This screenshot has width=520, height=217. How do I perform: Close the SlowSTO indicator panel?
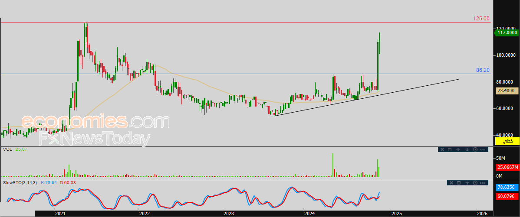[451, 183]
